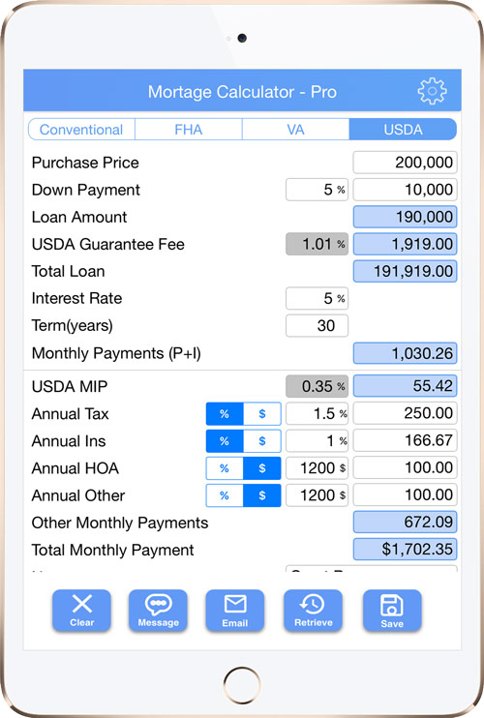Viewport: 484px width, 718px height.
Task: Tap the Annual HOA monthly value 100.00
Action: 405,468
